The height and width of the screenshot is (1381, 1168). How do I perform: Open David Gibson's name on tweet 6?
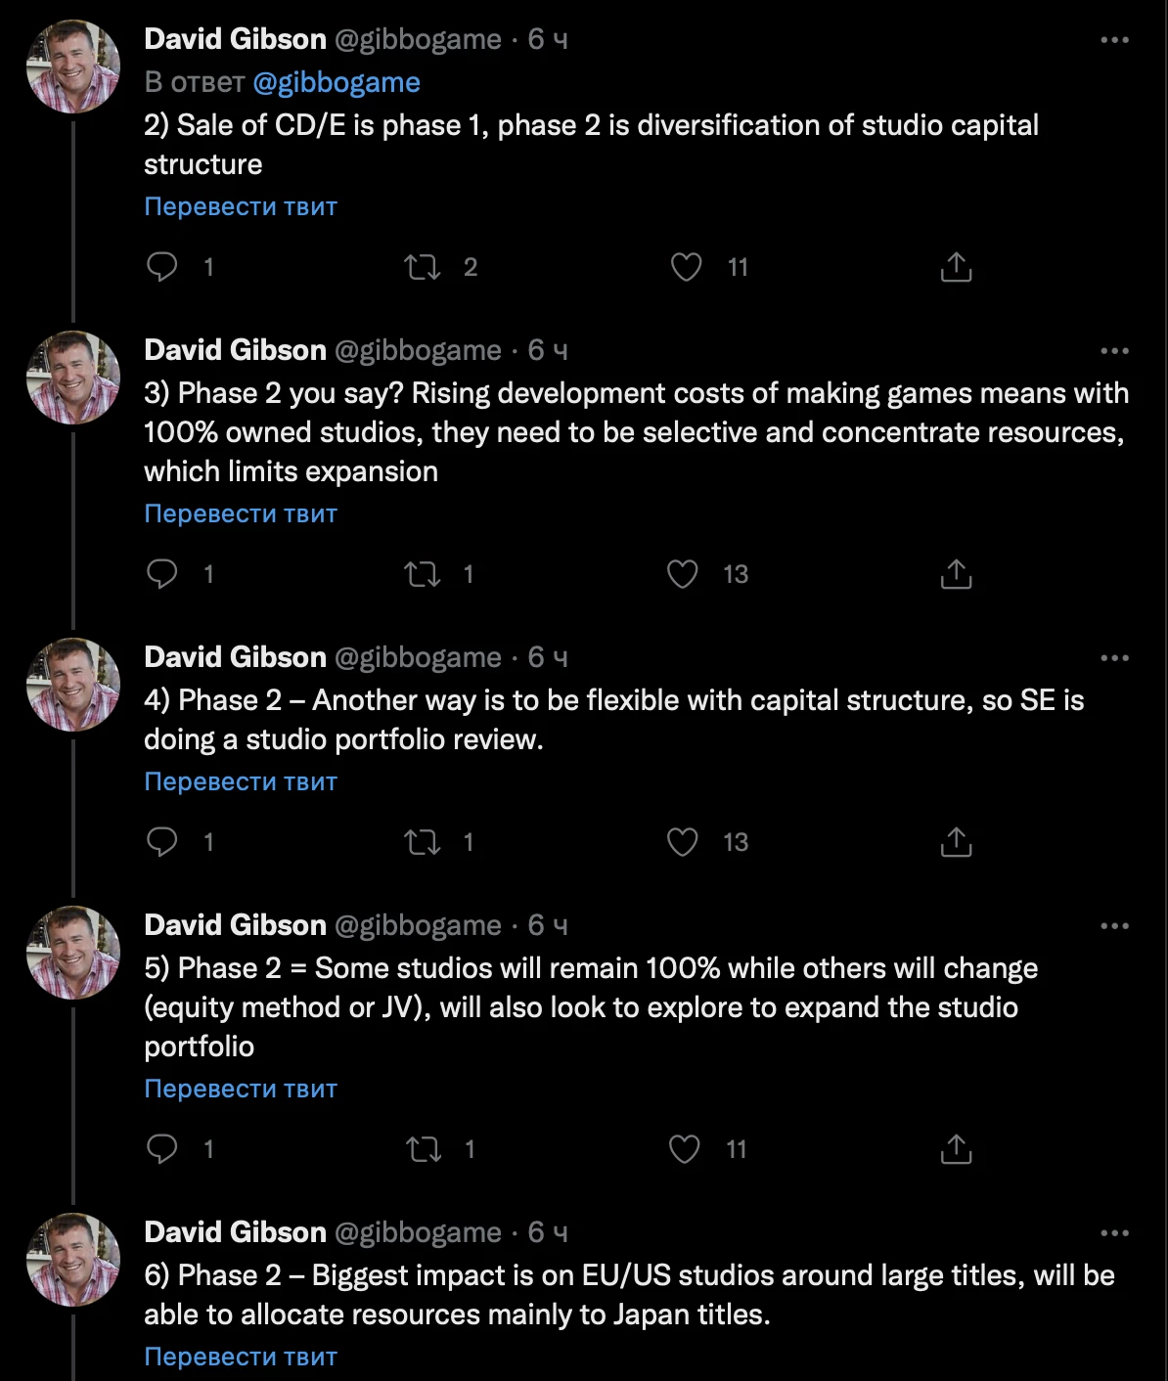pyautogui.click(x=235, y=1232)
